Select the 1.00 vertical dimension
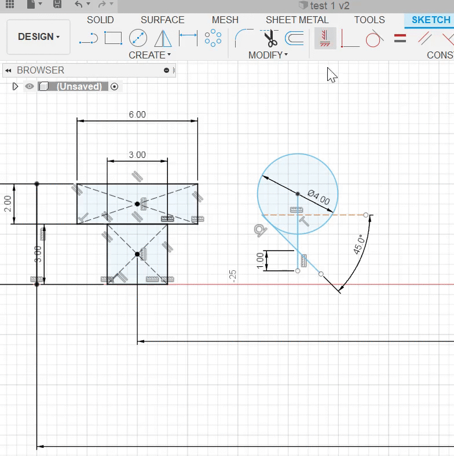 [260, 260]
